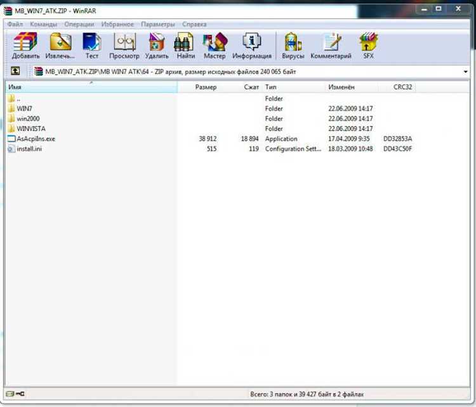
Task: Click the Извлечь (Extract) toolbar icon
Action: tap(60, 42)
